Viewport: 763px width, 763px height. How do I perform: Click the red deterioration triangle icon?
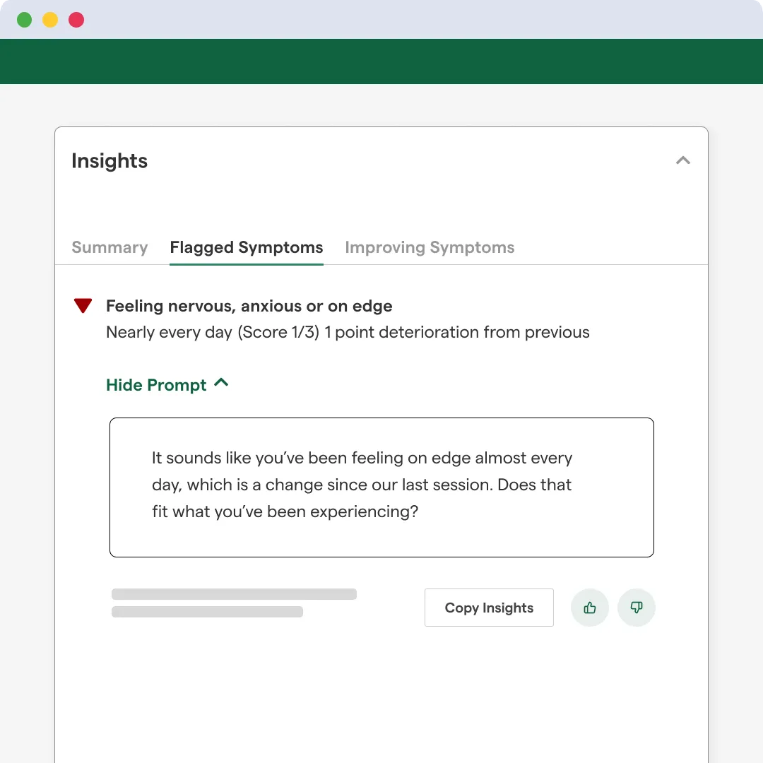[x=83, y=306]
